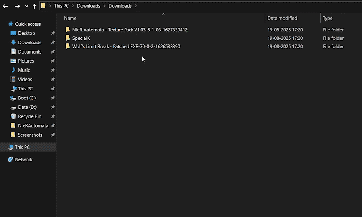Image resolution: width=362 pixels, height=217 pixels.
Task: Open Network in the navigation pane
Action: [24, 159]
